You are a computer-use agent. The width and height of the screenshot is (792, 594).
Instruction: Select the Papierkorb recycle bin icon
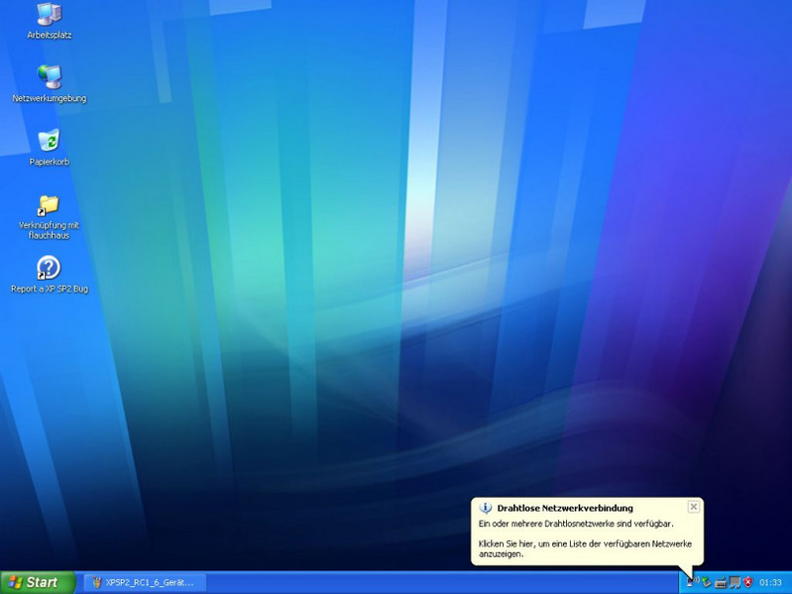pos(49,148)
